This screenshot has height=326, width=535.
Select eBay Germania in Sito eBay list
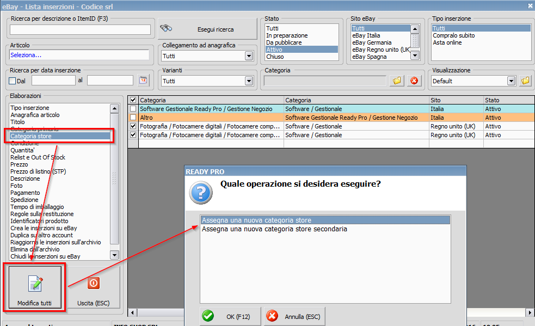[381, 42]
